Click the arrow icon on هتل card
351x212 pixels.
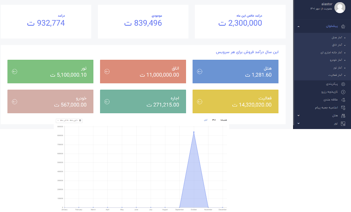(199, 71)
